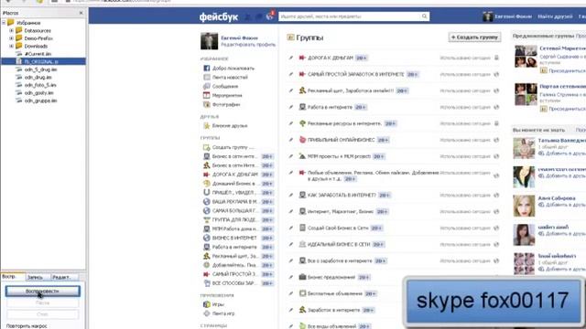The height and width of the screenshot is (329, 586).
Task: Select the odn_foto_5.iim macro
Action: 40,85
